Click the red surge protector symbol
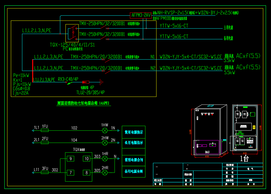The image size is (271, 194). click(x=86, y=82)
